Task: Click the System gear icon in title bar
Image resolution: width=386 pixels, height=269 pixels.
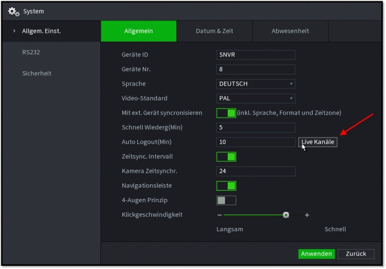Action: tap(14, 12)
